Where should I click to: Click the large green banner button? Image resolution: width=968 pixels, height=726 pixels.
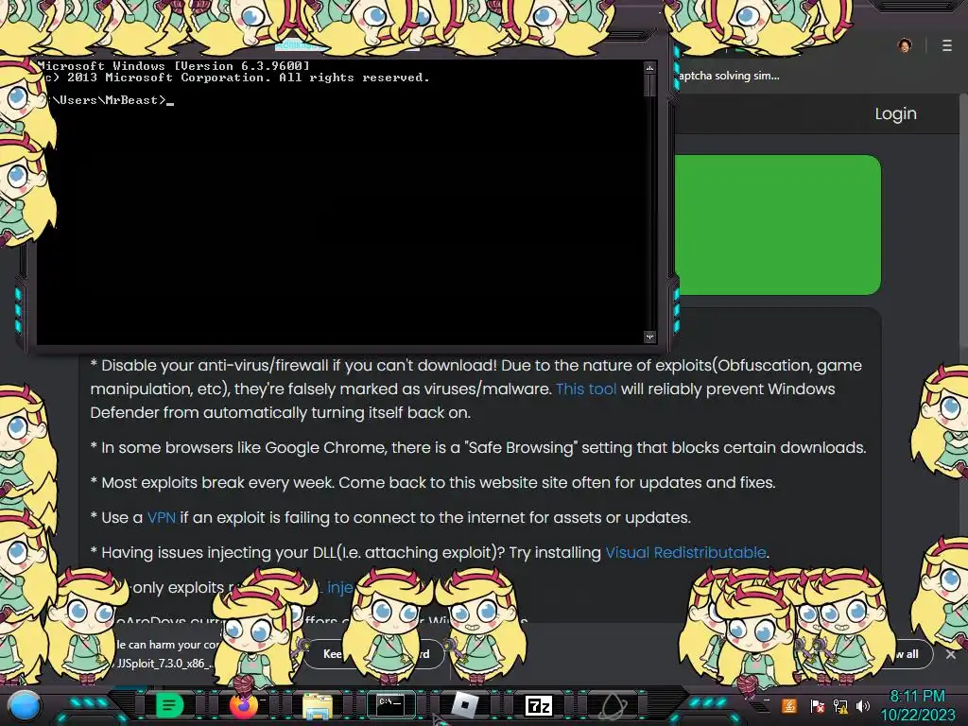pos(777,225)
